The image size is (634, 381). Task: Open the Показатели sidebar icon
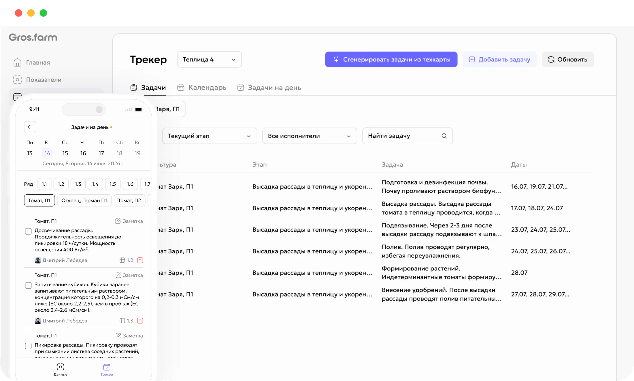(17, 79)
